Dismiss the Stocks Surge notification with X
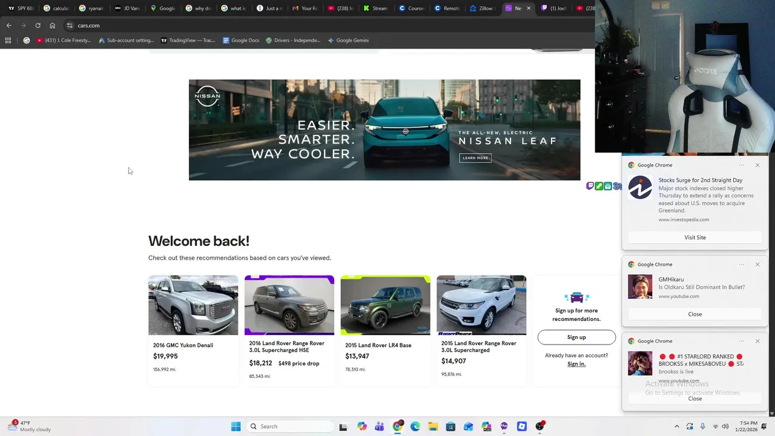This screenshot has height=436, width=775. point(757,165)
